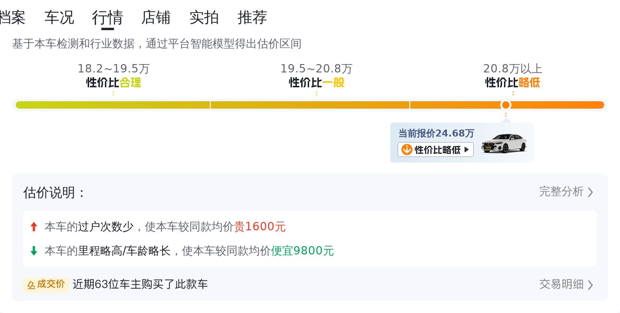The height and width of the screenshot is (313, 620).
Task: Open the 车况 tab
Action: 59,18
